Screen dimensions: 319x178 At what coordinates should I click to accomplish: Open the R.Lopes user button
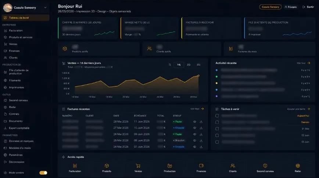290,7
